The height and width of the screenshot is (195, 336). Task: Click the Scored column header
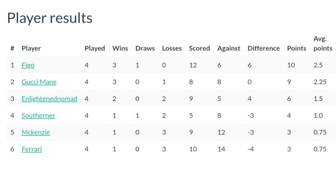tap(199, 48)
